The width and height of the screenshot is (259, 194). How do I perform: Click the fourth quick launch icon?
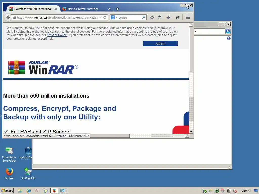(46, 191)
